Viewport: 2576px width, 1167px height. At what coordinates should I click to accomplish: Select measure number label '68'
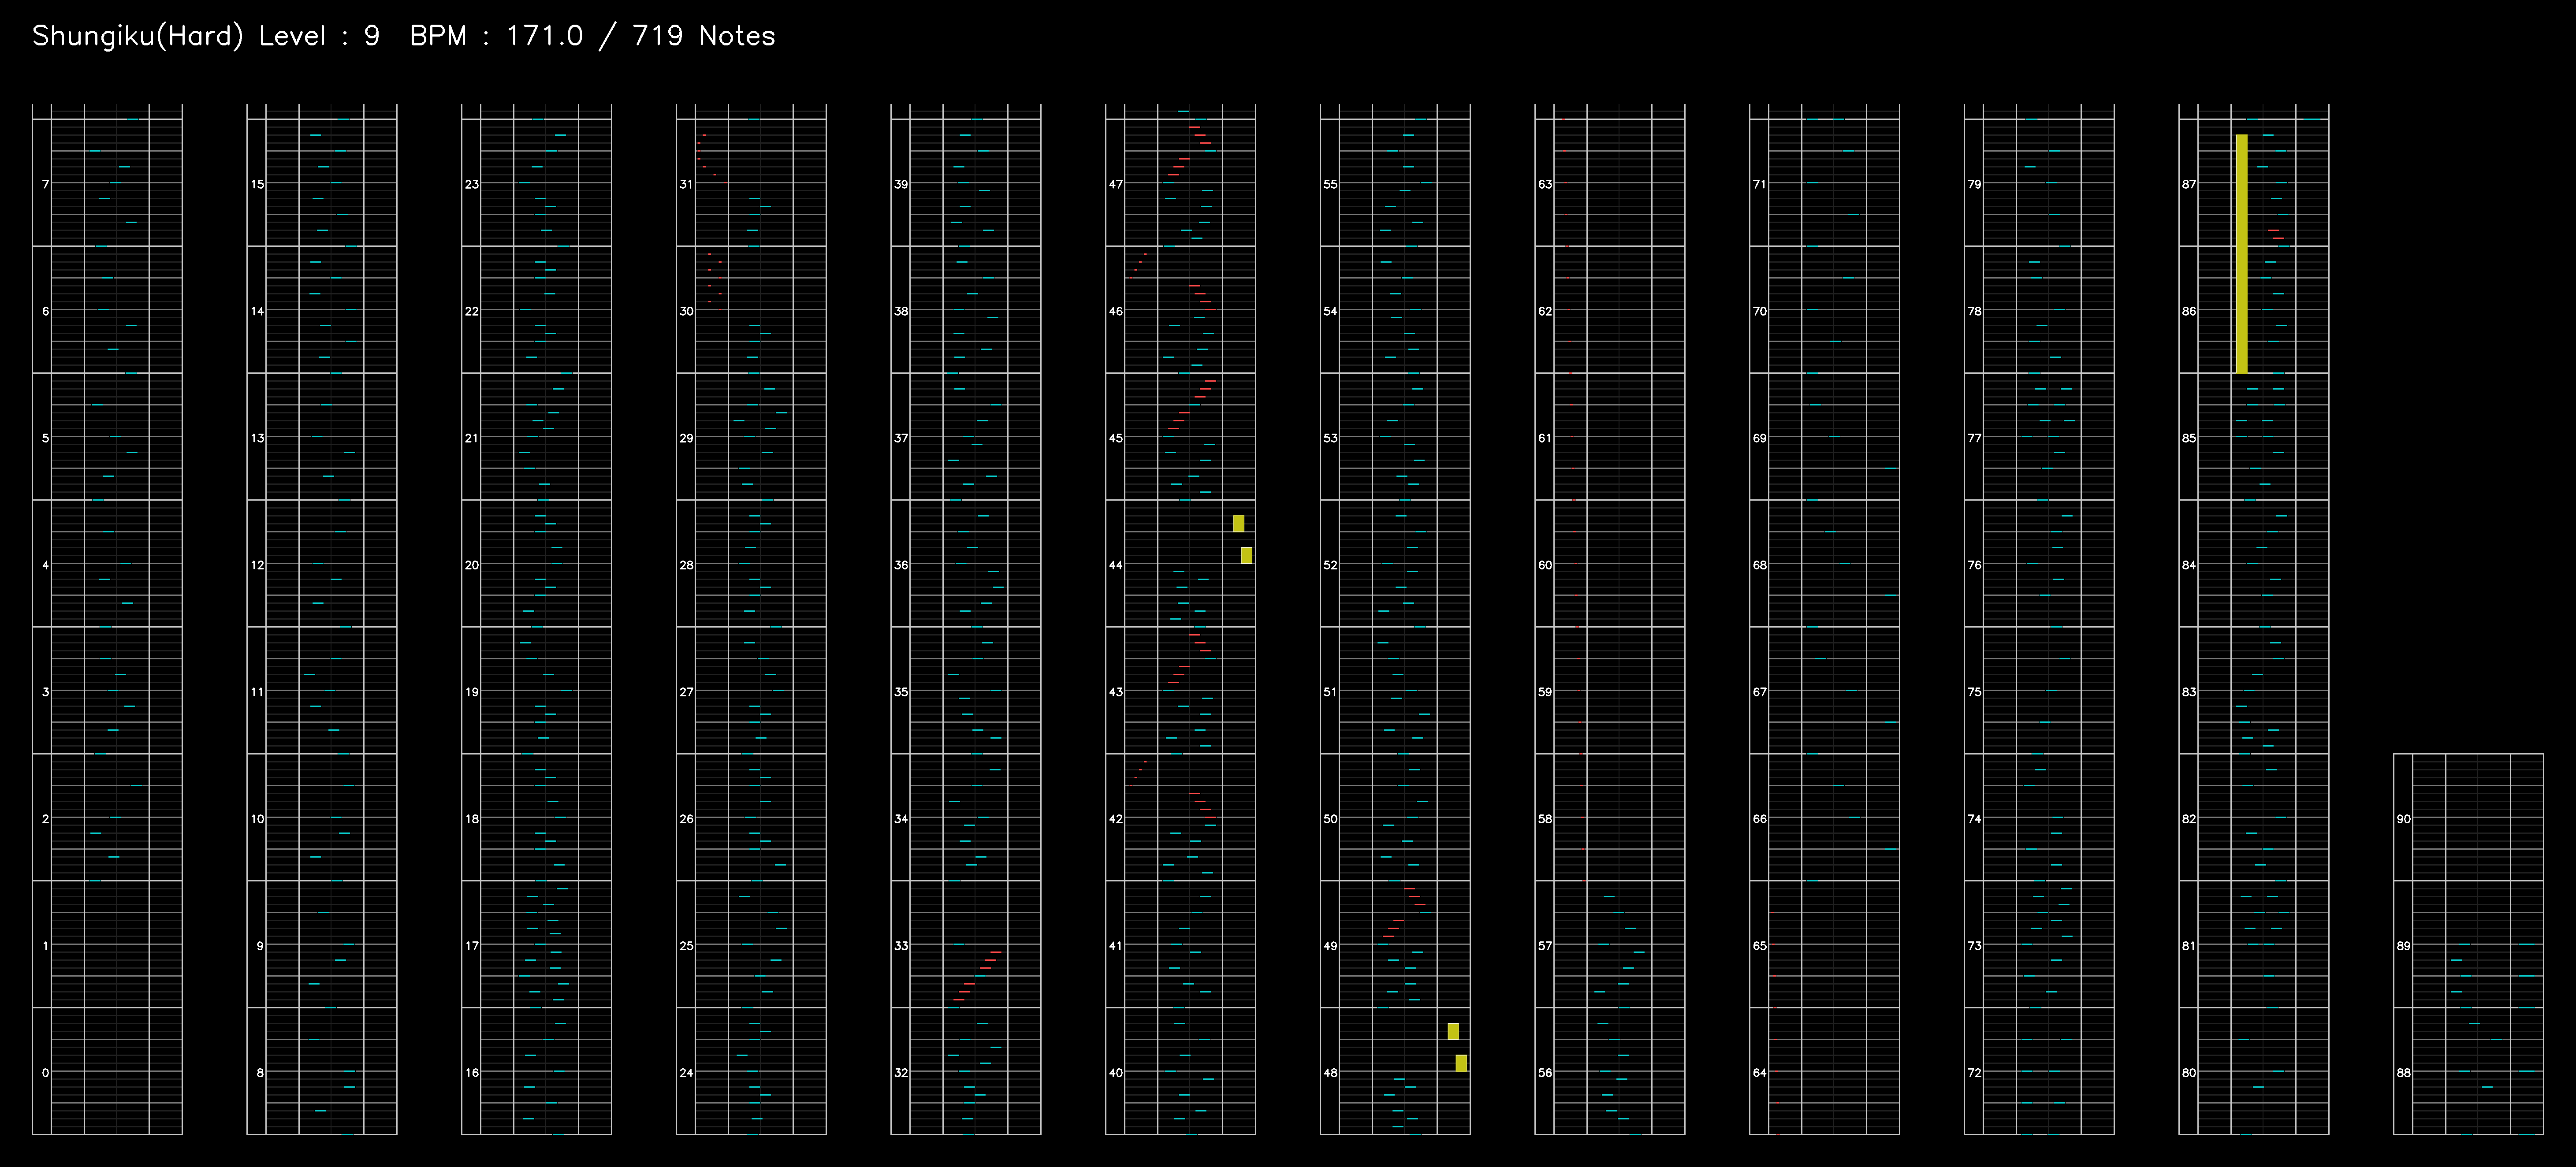[x=1760, y=565]
